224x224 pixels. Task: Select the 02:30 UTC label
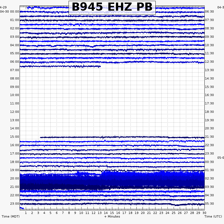(209, 179)
